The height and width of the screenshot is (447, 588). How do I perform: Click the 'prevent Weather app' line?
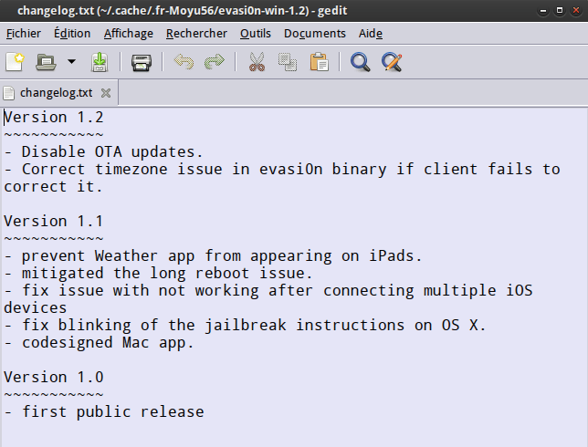[213, 255]
